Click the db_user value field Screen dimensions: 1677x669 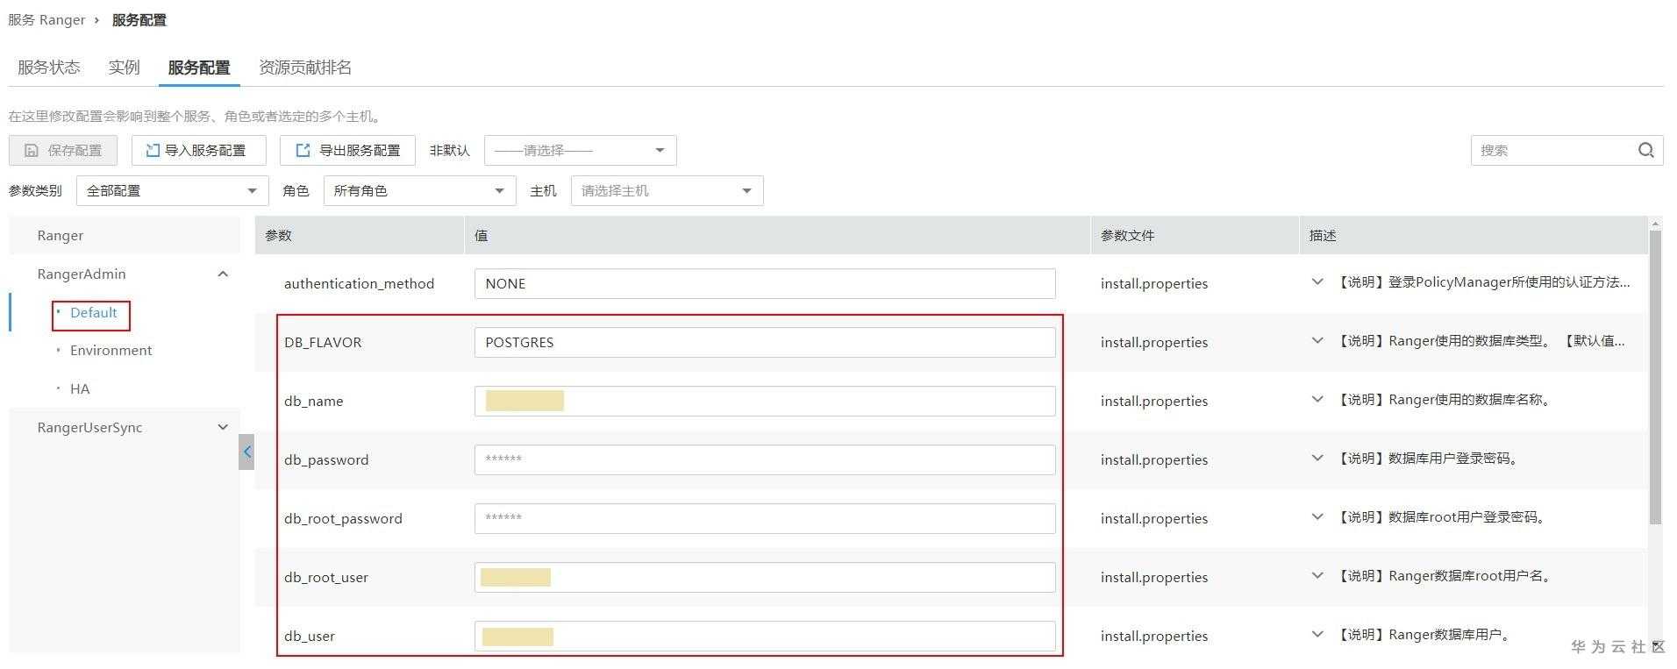765,636
